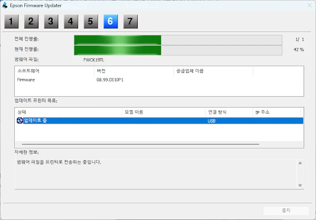The width and height of the screenshot is (316, 220).
Task: Click the step 5 number icon
Action: (x=90, y=21)
